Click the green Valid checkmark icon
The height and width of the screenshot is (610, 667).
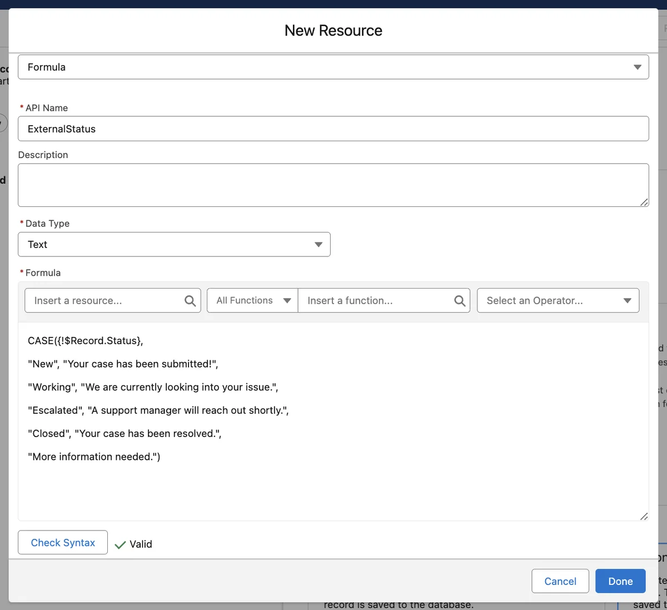click(x=120, y=545)
